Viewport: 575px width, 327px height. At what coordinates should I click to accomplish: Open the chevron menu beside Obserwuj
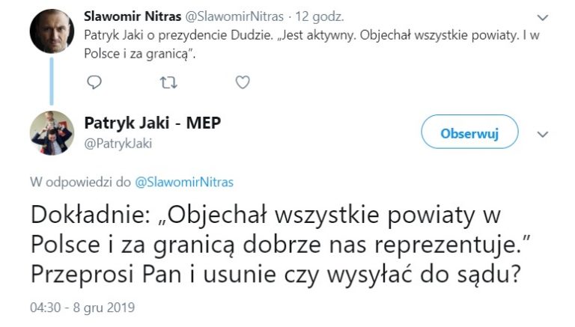(544, 134)
